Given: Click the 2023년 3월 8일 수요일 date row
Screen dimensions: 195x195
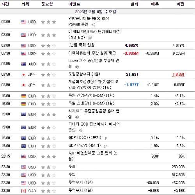Looking at the screenshot, I should coord(97,12).
